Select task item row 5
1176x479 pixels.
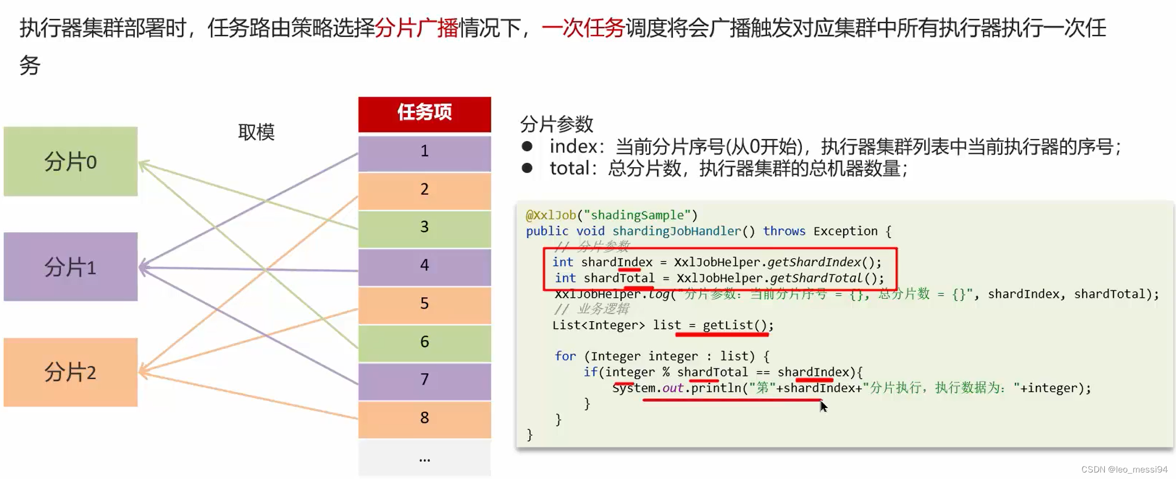click(424, 305)
